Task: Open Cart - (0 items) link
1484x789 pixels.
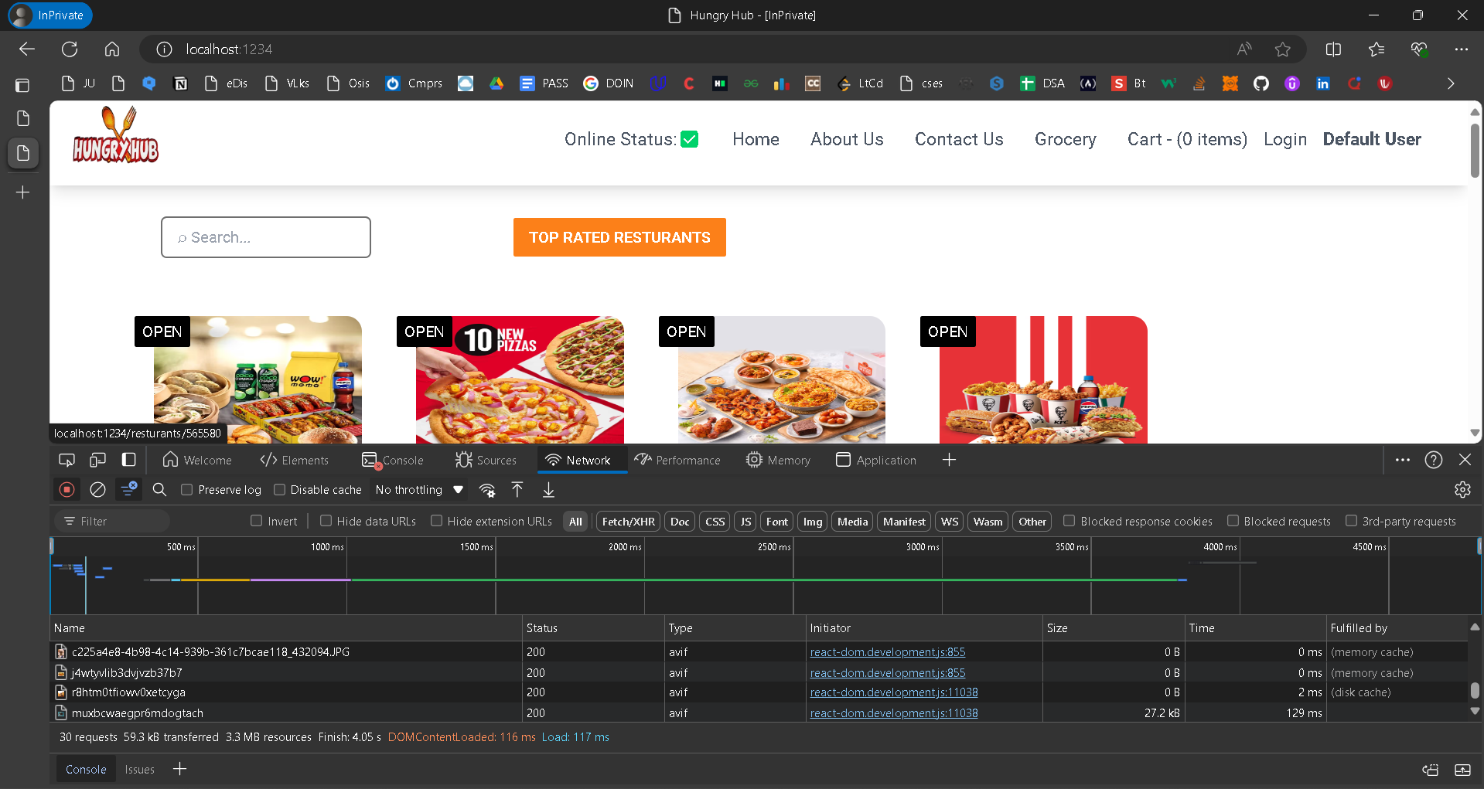Action: click(x=1187, y=139)
